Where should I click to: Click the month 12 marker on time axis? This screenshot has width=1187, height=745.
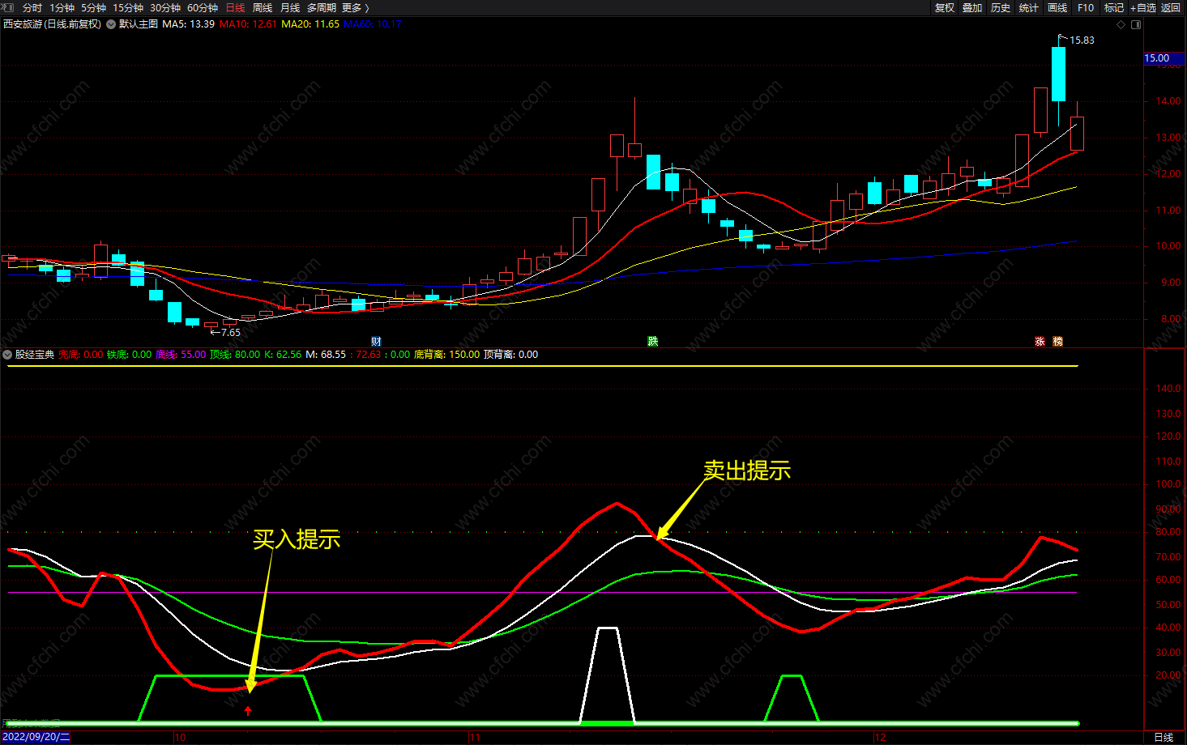point(880,738)
